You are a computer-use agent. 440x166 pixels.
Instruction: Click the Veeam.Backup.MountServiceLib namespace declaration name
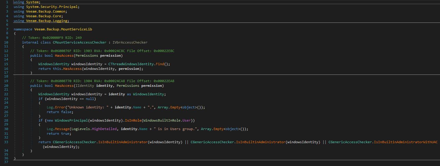pos(63,29)
